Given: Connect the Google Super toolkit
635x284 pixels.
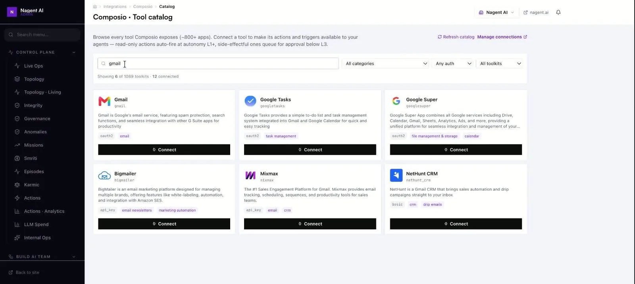Looking at the screenshot, I should point(456,150).
